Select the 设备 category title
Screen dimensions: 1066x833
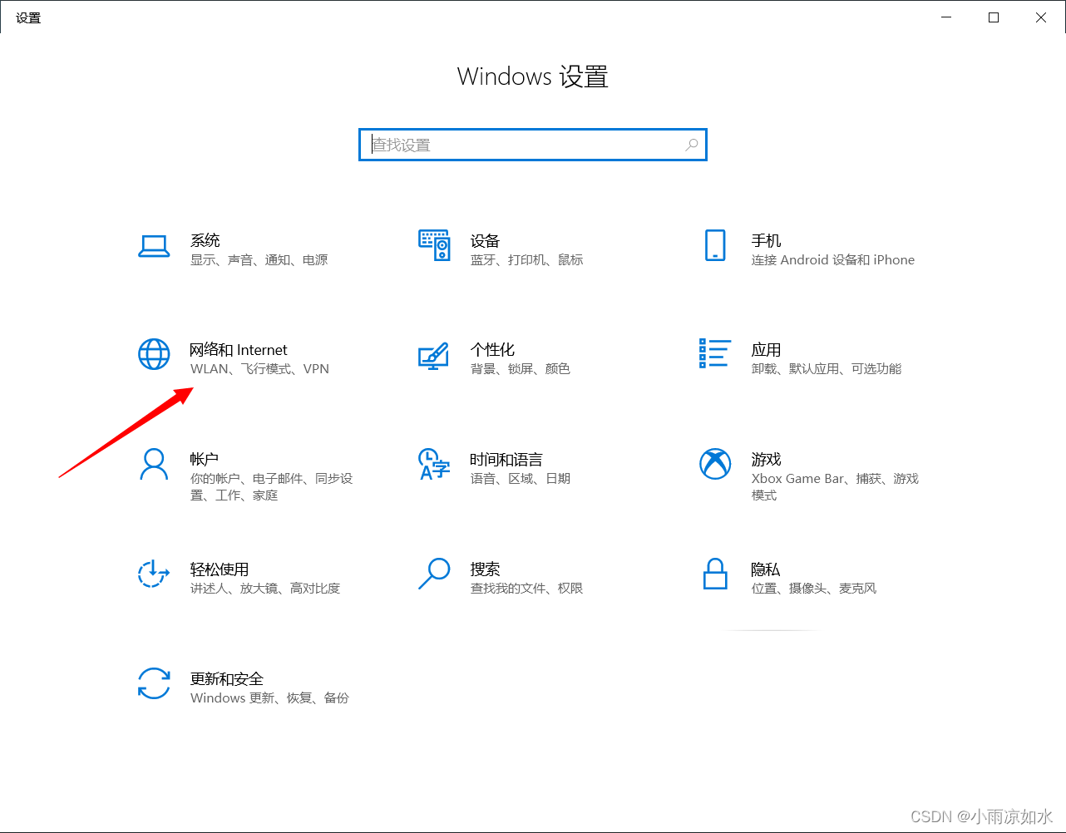click(485, 240)
